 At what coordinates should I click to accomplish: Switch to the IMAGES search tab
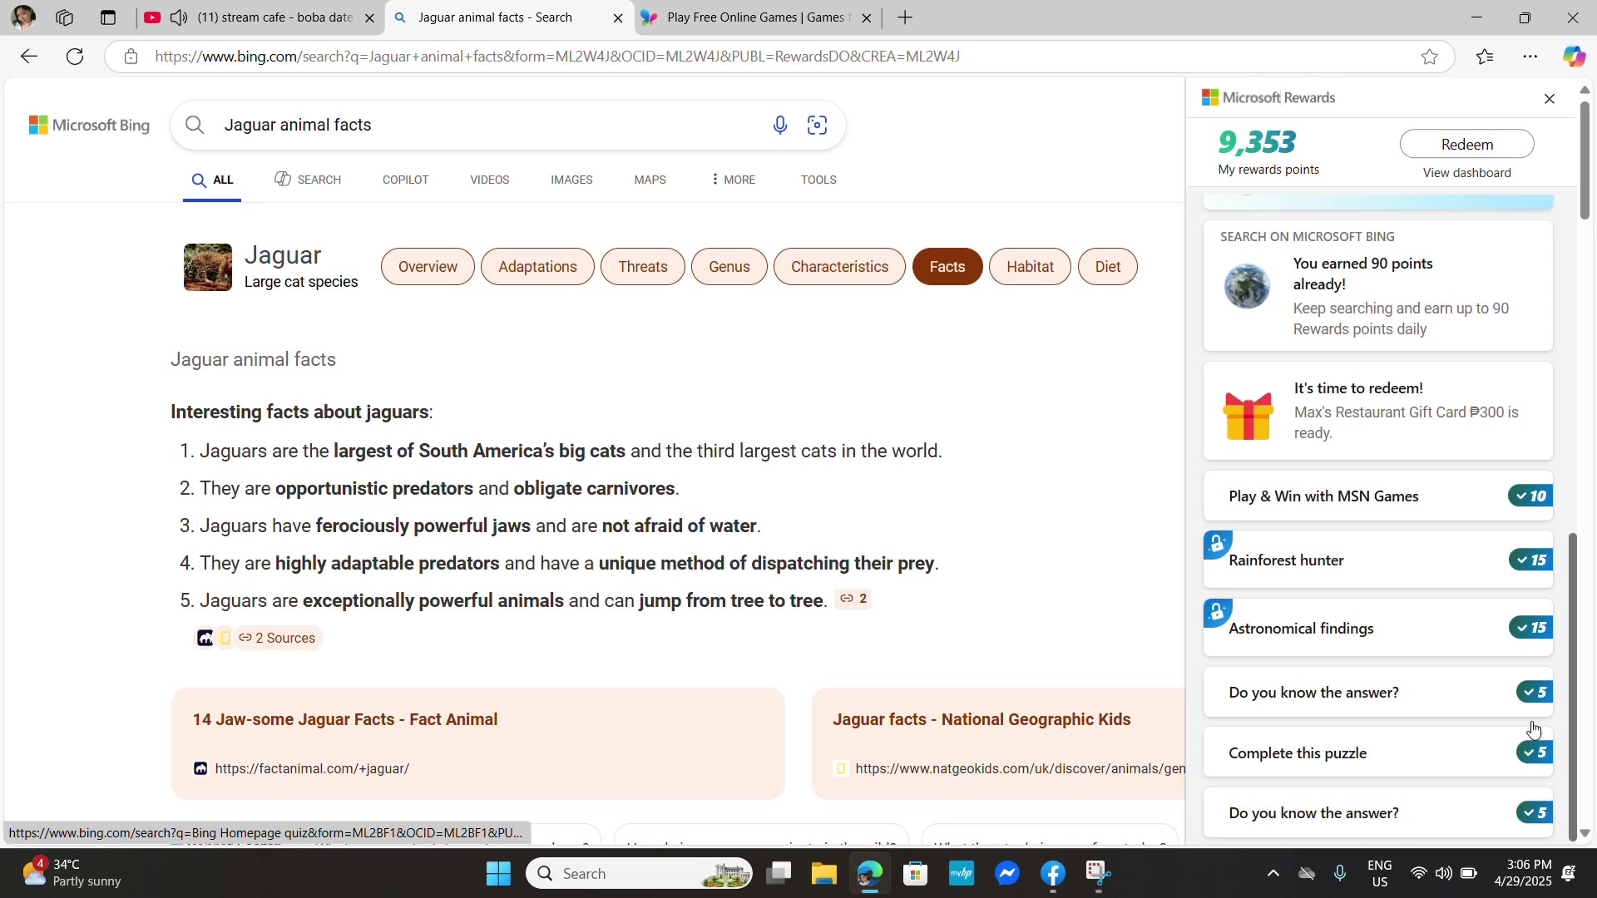[571, 180]
